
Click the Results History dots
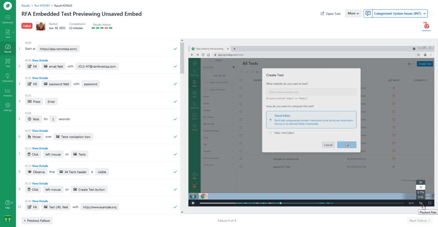click(102, 28)
